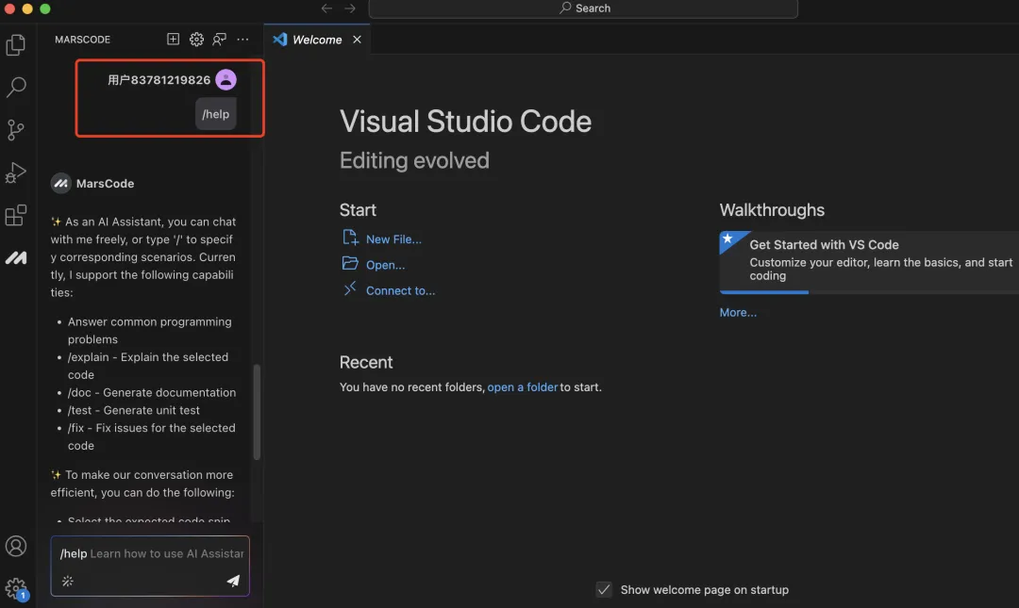
Task: Click the MarsCode feedback icon in panel header
Action: [x=220, y=39]
